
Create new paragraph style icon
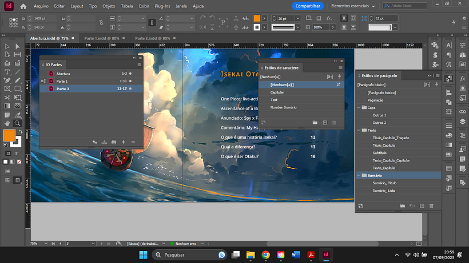(x=422, y=206)
